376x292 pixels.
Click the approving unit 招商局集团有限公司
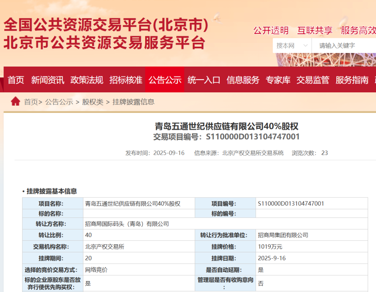(x=283, y=235)
